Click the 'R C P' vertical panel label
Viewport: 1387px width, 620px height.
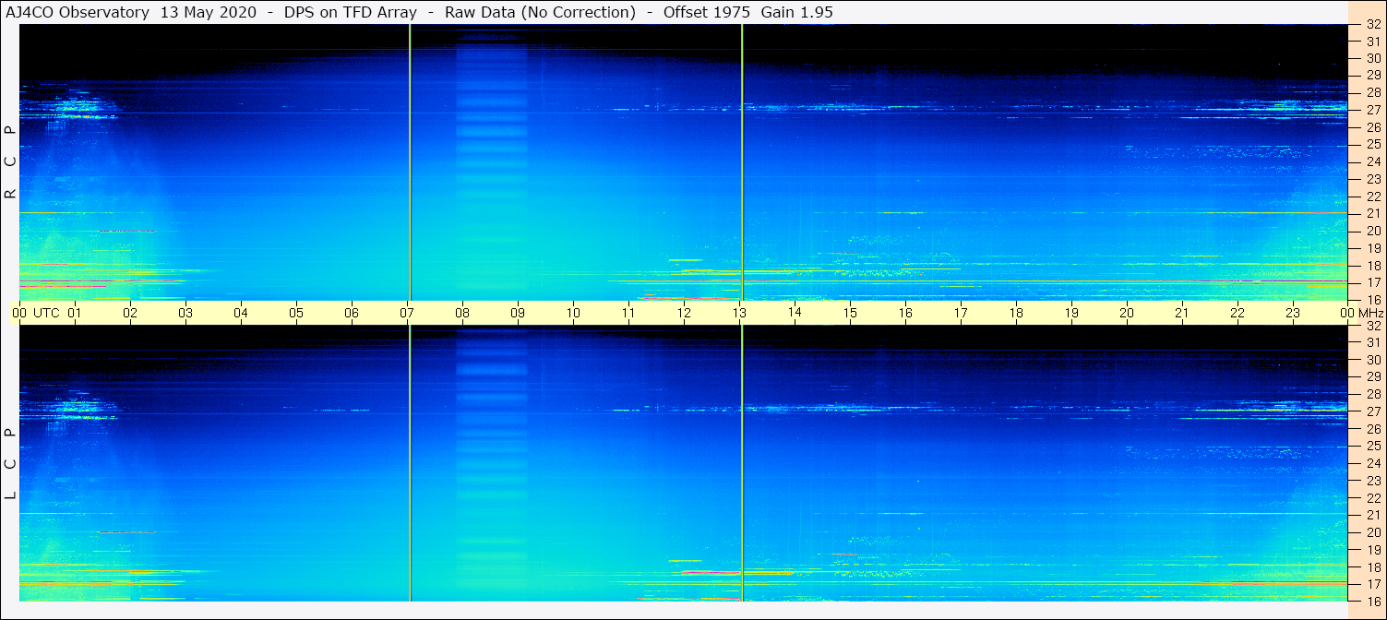[x=11, y=162]
